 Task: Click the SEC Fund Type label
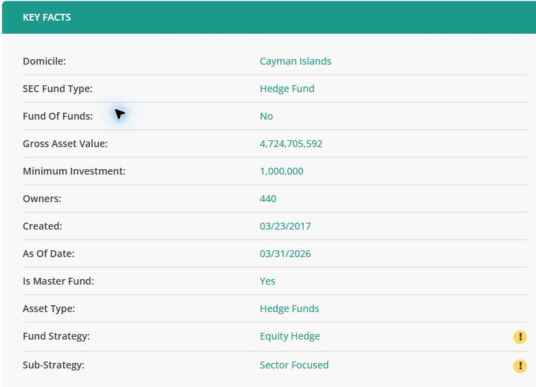coord(58,89)
